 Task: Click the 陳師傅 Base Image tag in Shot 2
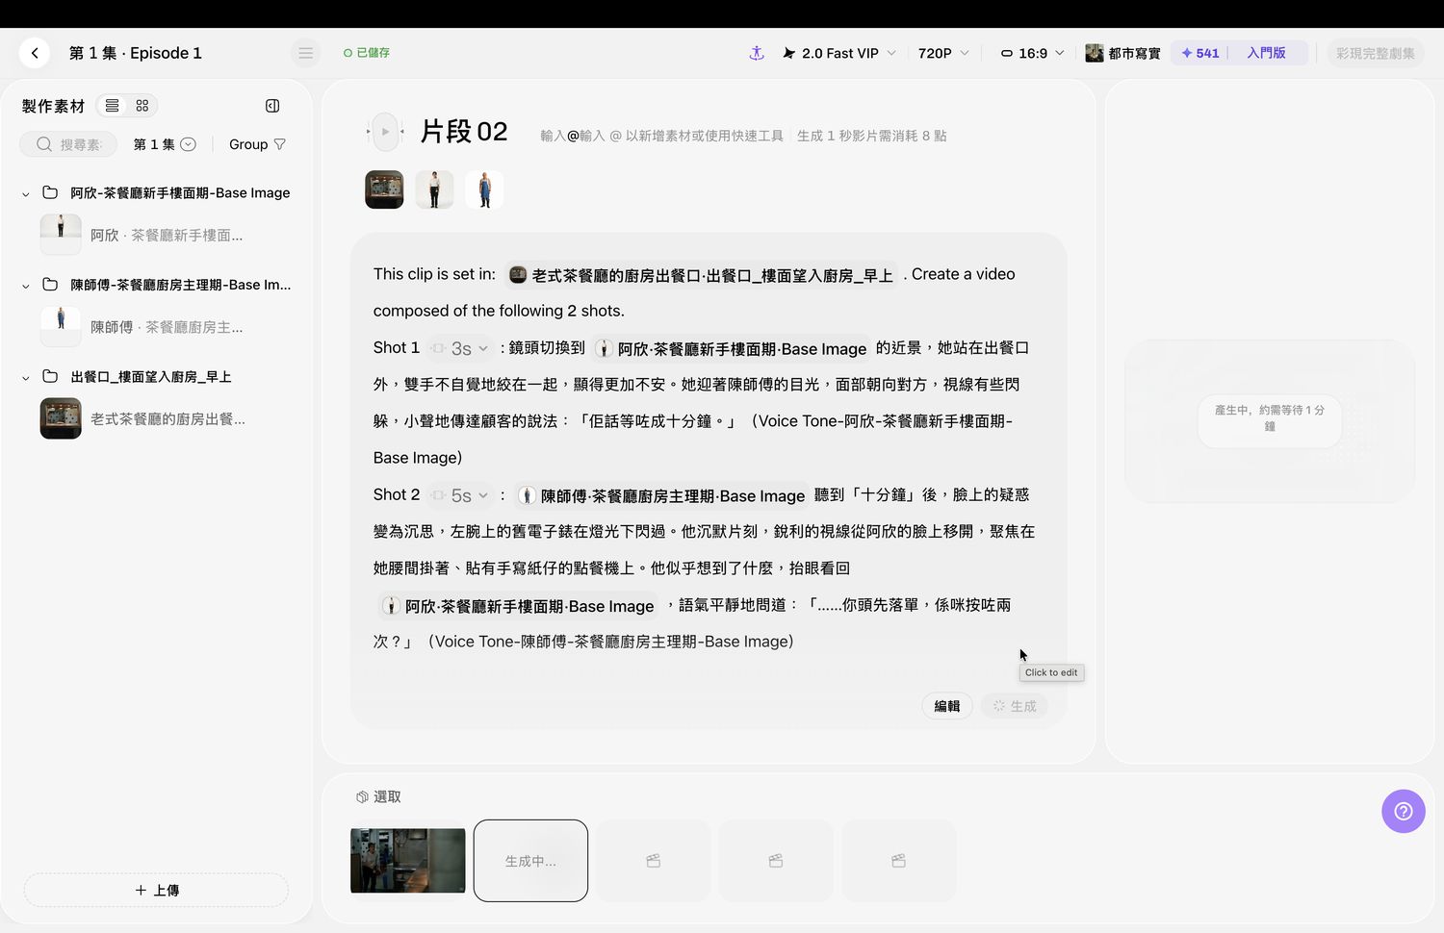tap(661, 495)
